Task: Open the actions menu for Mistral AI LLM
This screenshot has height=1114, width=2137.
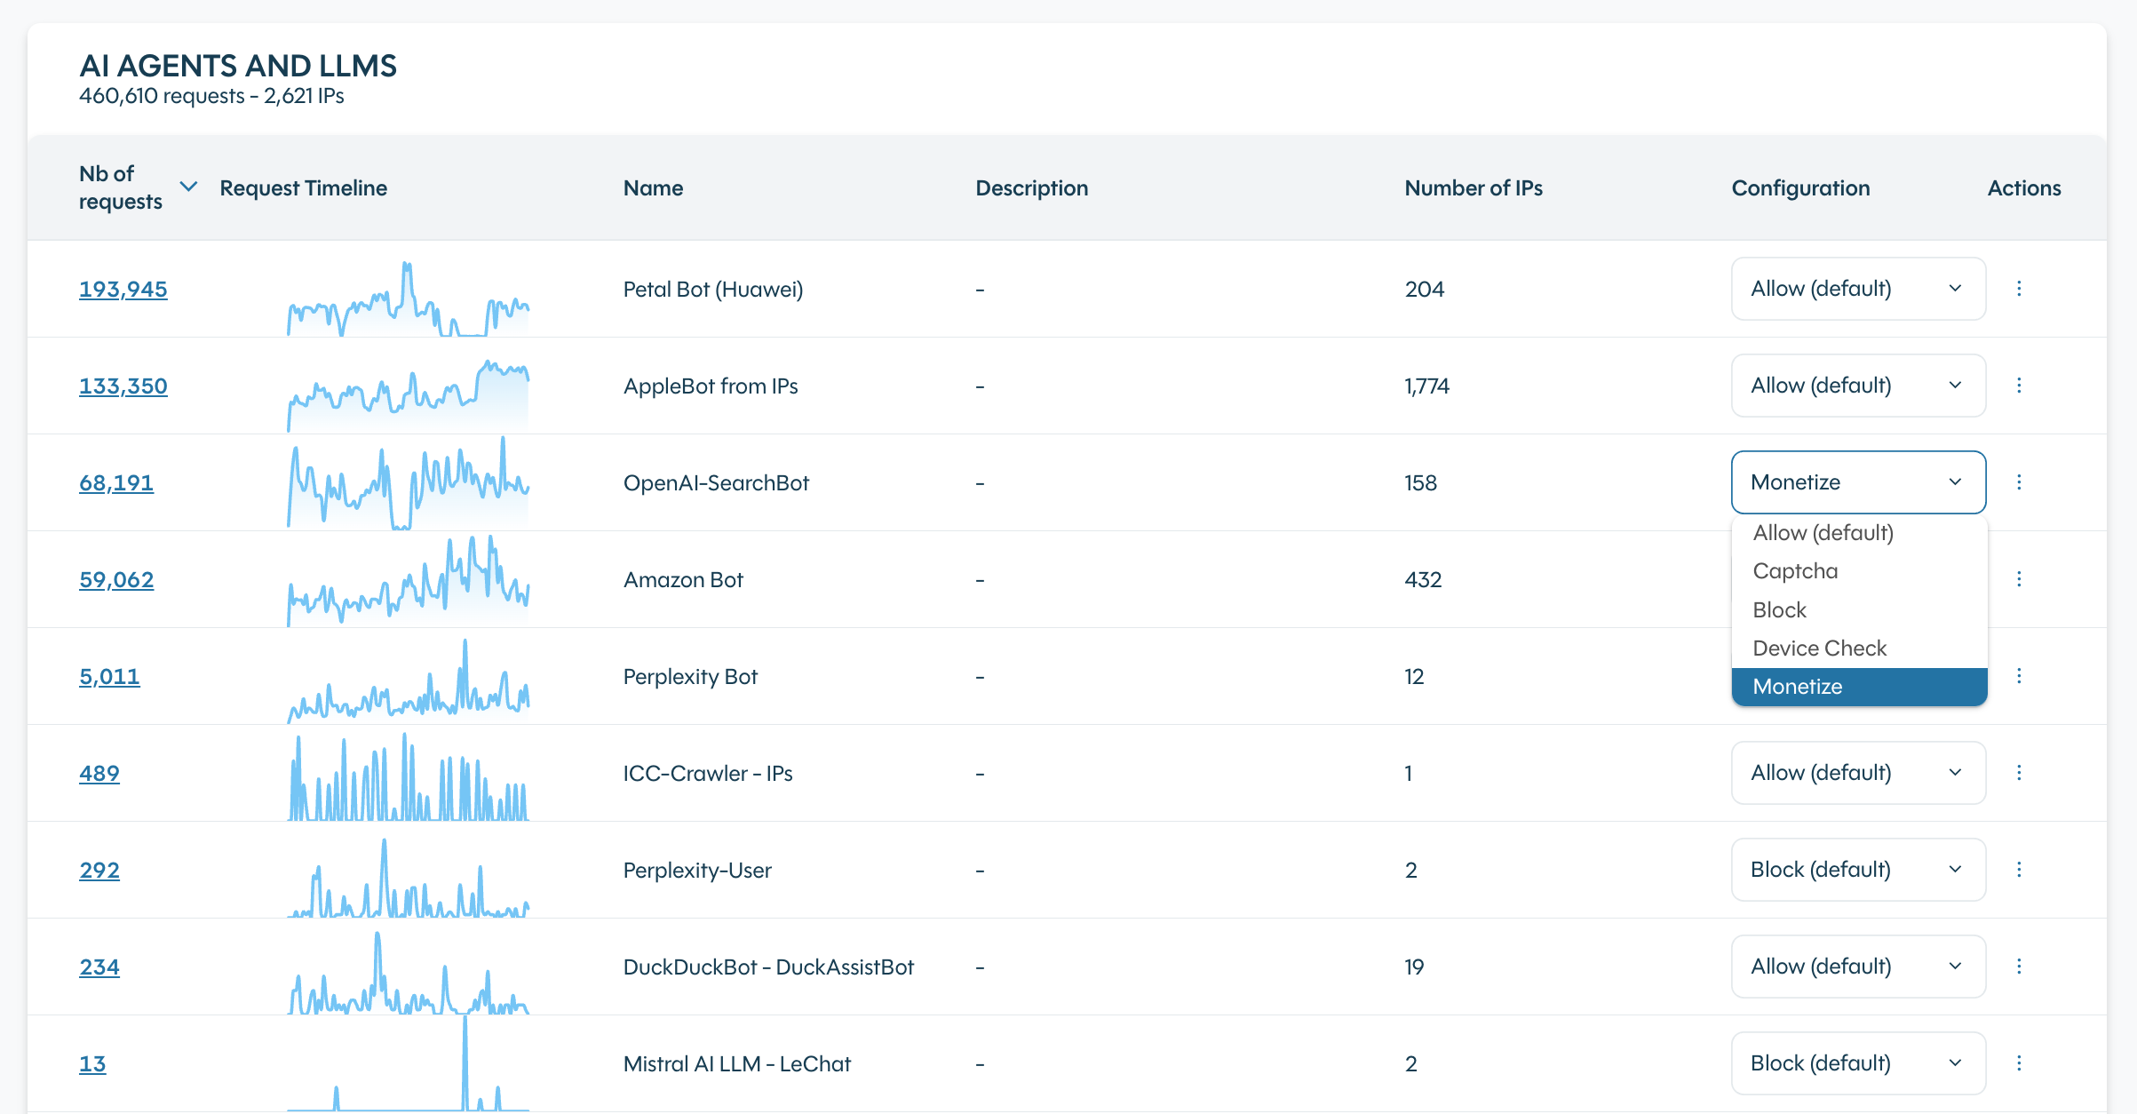Action: (2021, 1062)
